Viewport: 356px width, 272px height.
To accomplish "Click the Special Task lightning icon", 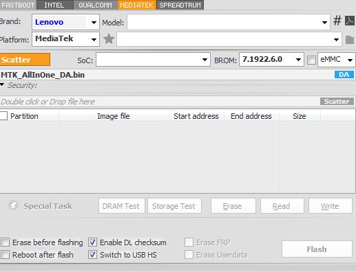I will [13, 205].
